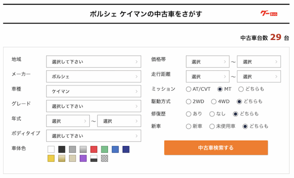Select the two-tone white and black swatch
294x178 pixels.
94,158
